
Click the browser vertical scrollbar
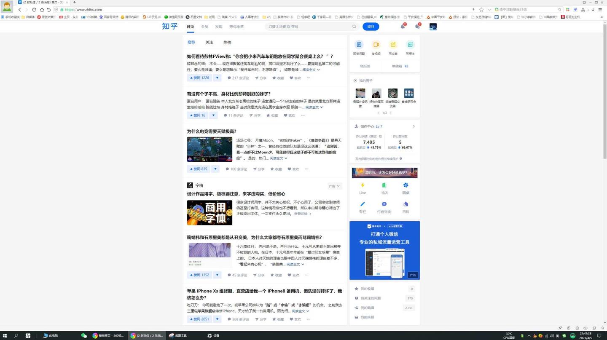click(x=604, y=91)
